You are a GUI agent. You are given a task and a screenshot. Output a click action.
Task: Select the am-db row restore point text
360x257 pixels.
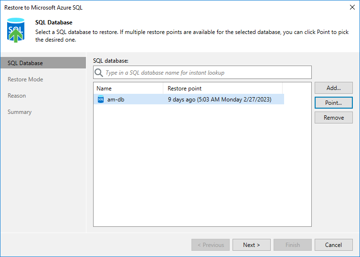(219, 99)
